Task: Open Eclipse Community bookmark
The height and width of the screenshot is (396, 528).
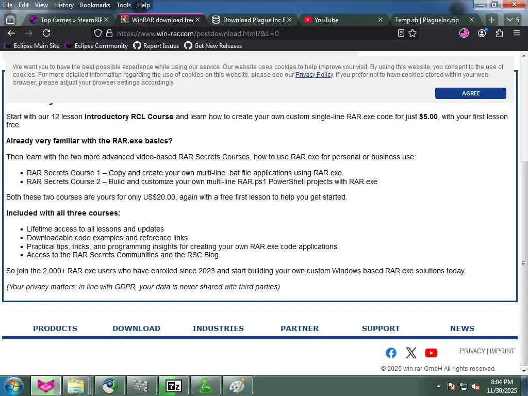Action: [96, 46]
